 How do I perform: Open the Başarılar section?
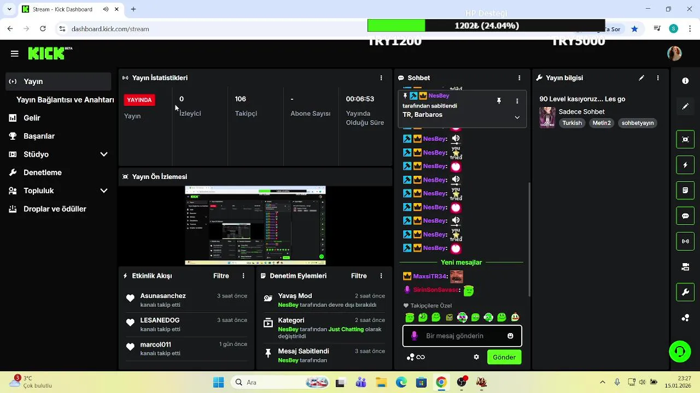(x=39, y=136)
